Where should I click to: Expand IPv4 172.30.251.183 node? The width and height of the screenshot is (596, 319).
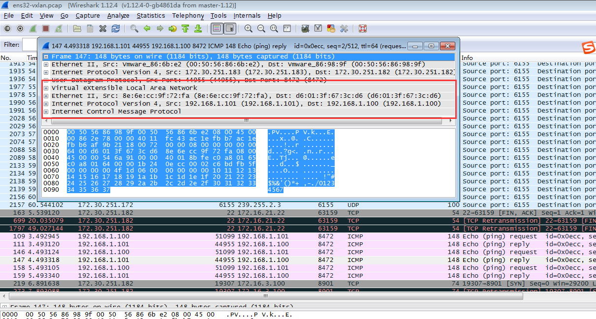(x=46, y=72)
